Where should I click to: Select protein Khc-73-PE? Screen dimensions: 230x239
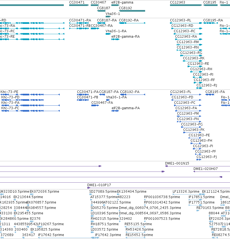click(9, 92)
